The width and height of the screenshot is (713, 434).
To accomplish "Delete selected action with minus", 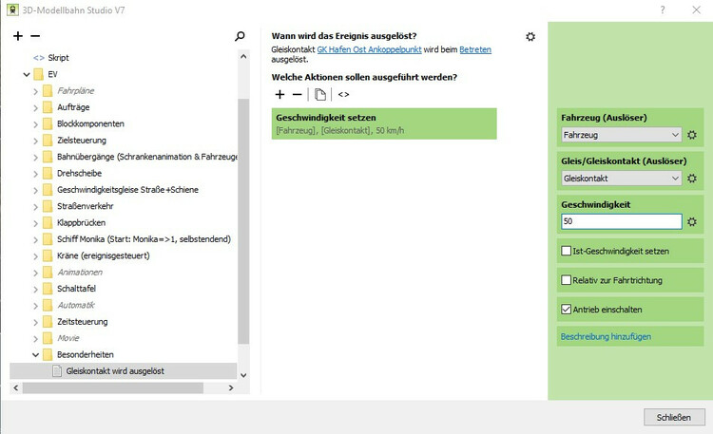I will (x=297, y=95).
